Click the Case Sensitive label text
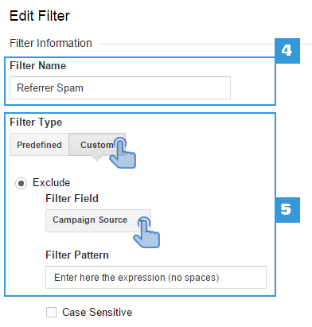 coord(97,312)
